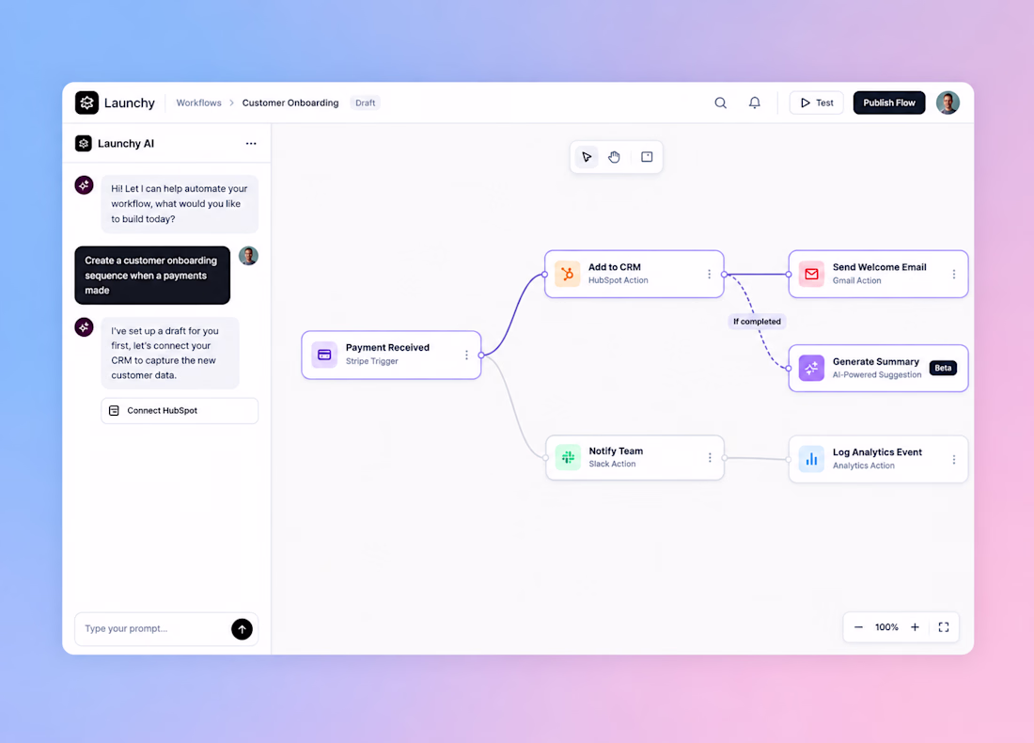Screen dimensions: 1034x743
Task: Open Notify Team node options menu
Action: (710, 457)
